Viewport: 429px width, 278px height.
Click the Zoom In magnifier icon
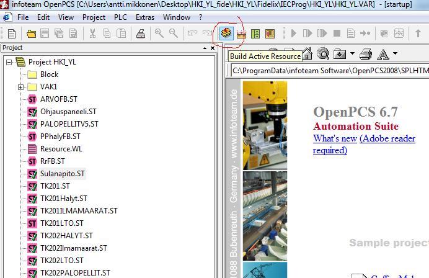159,33
